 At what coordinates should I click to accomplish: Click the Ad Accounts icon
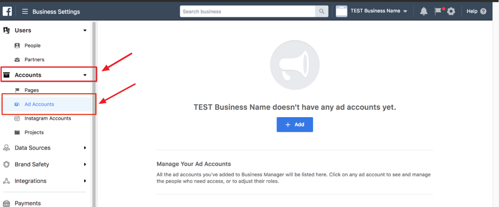click(17, 104)
